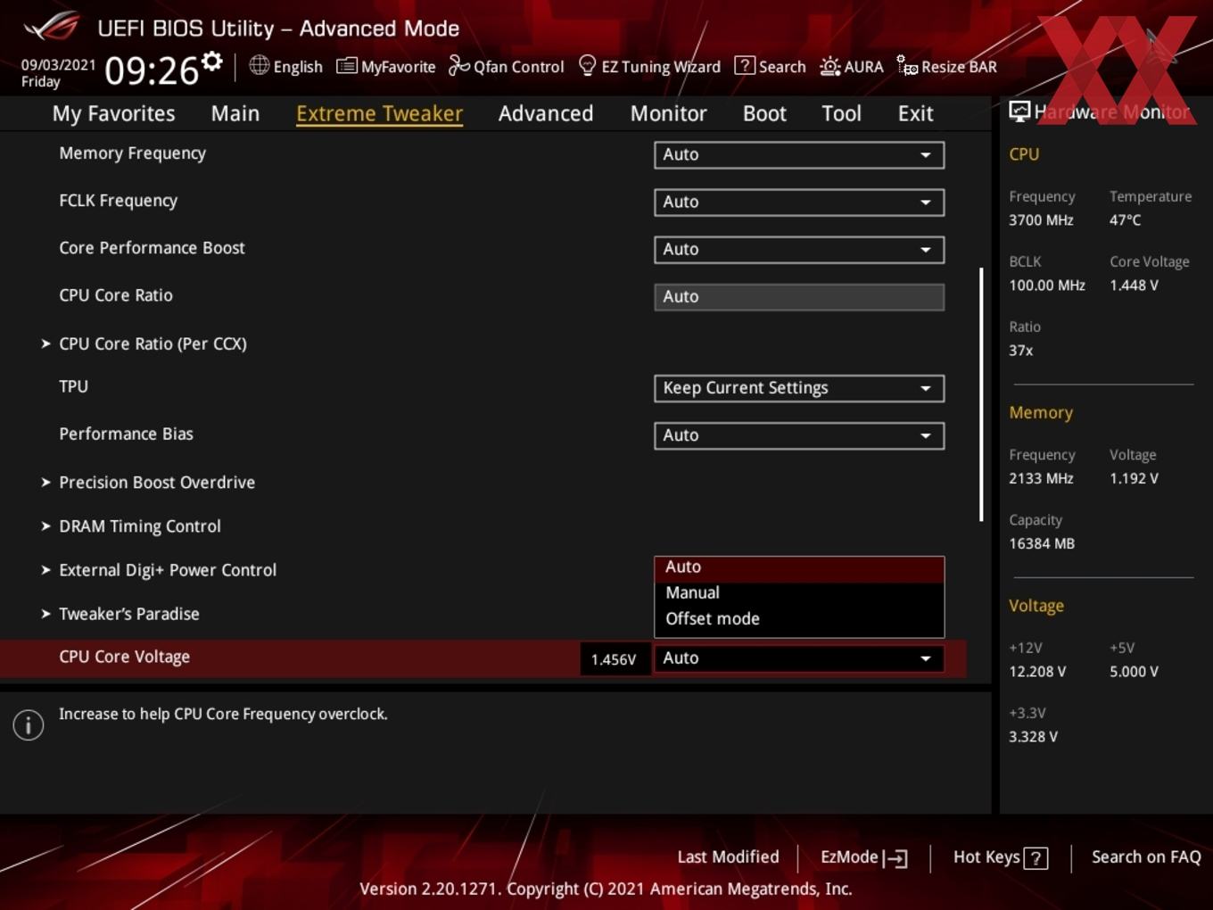
Task: Open the Performance Bias dropdown
Action: [x=799, y=435]
